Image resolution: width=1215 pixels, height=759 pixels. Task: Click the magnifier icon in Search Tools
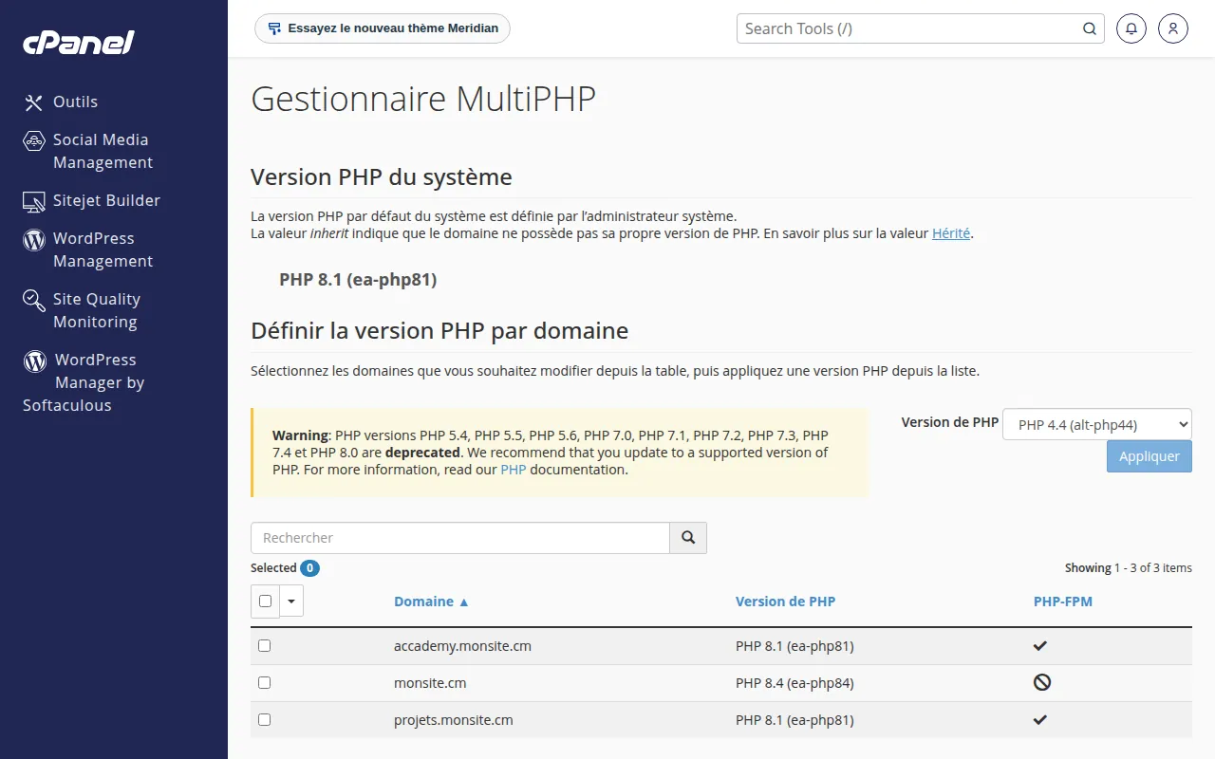point(1090,28)
